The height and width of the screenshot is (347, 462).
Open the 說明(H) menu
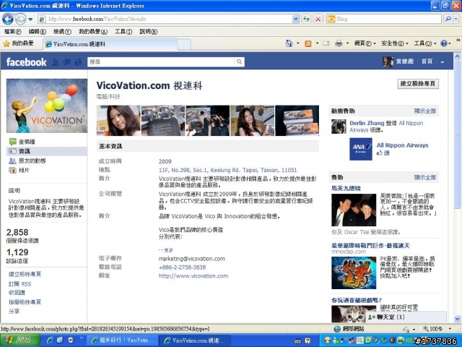[148, 31]
